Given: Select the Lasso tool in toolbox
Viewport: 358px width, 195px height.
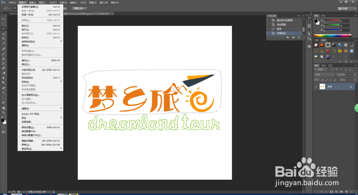Looking at the screenshot, I should click(4, 29).
